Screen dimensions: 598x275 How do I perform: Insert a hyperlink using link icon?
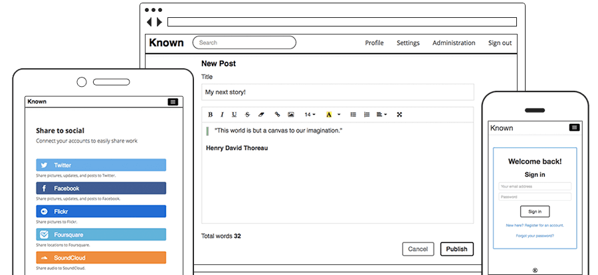(x=278, y=115)
